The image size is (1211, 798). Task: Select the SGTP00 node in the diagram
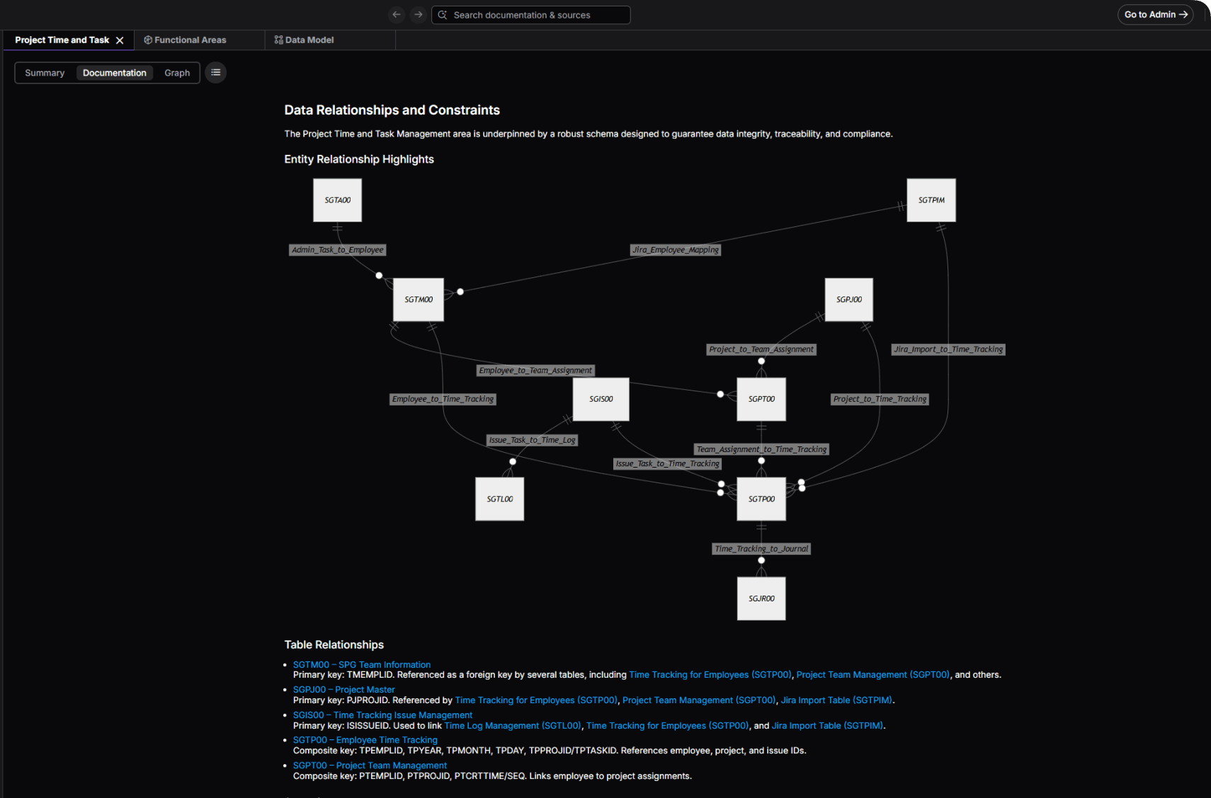[x=761, y=499]
